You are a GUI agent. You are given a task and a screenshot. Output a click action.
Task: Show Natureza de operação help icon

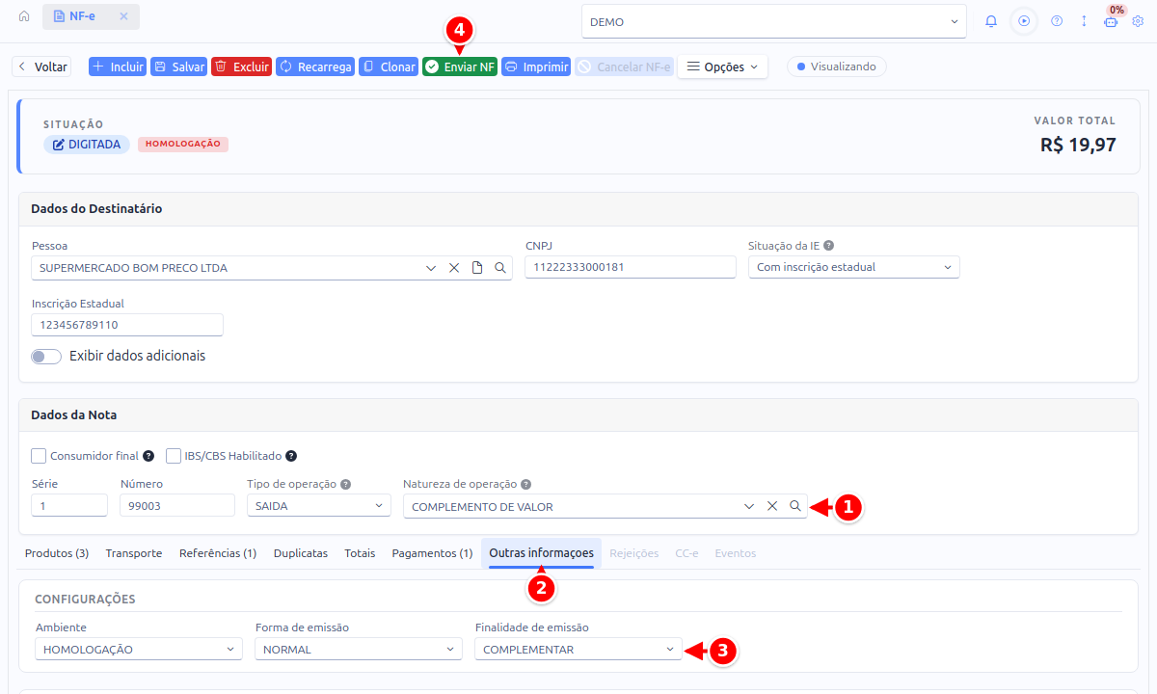tap(526, 484)
